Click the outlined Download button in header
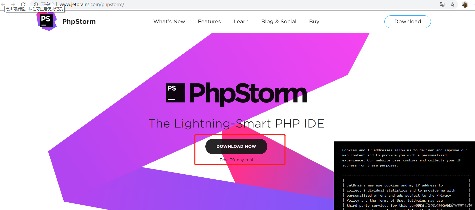Viewport: 475px width, 210px height. click(407, 22)
